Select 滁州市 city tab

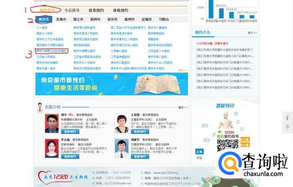pos(129,19)
